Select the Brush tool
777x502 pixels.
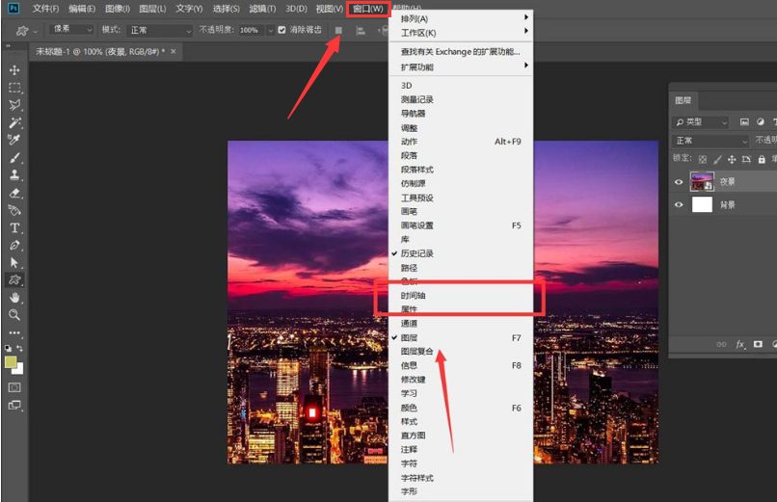(x=14, y=158)
